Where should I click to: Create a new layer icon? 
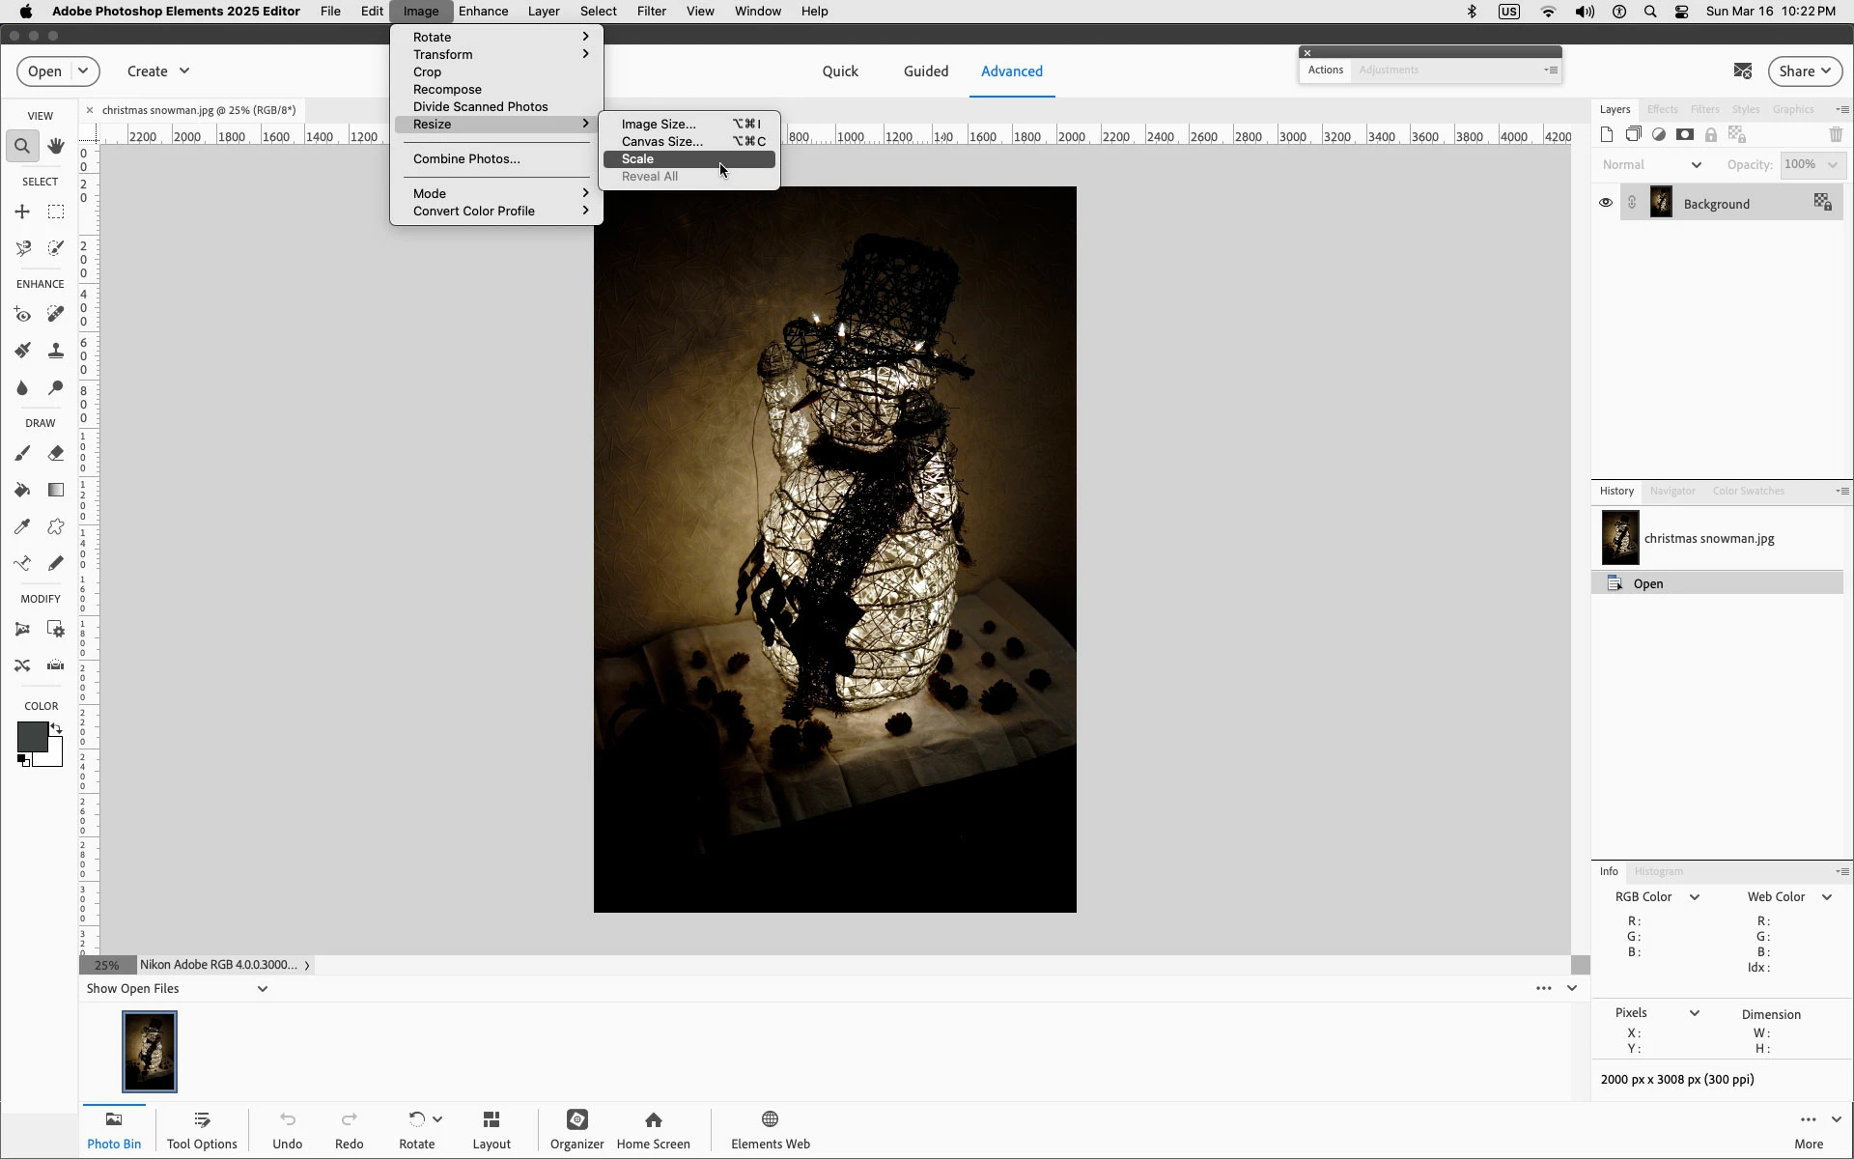[x=1607, y=135]
